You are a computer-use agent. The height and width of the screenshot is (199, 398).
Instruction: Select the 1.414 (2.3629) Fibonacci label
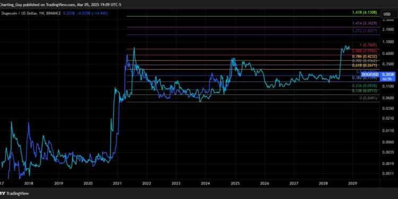click(365, 23)
